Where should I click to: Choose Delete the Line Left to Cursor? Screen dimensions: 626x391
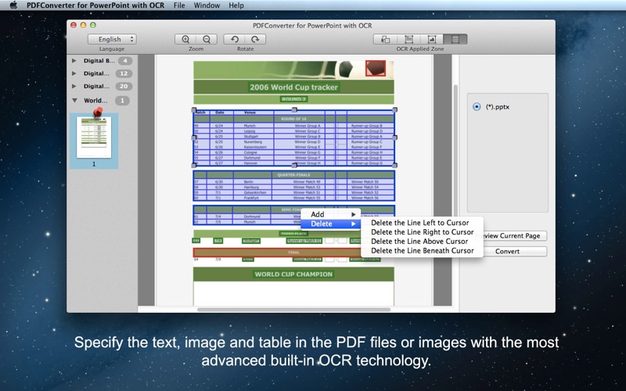coord(422,223)
